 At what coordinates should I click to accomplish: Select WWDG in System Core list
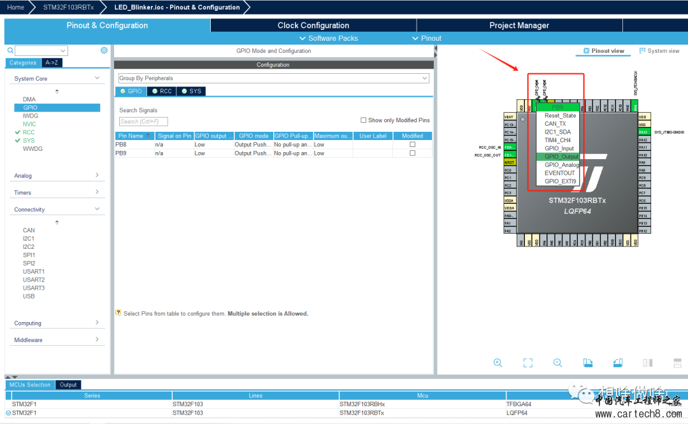pos(32,148)
